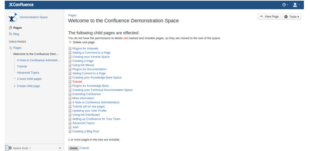Open the Extending Confluence link
The image size is (310, 151).
tap(87, 94)
